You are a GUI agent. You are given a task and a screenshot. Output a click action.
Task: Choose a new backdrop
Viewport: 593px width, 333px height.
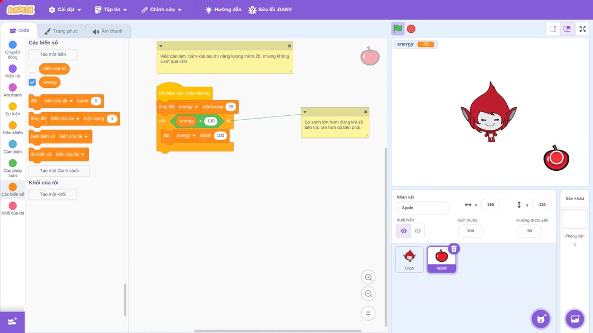click(x=575, y=318)
